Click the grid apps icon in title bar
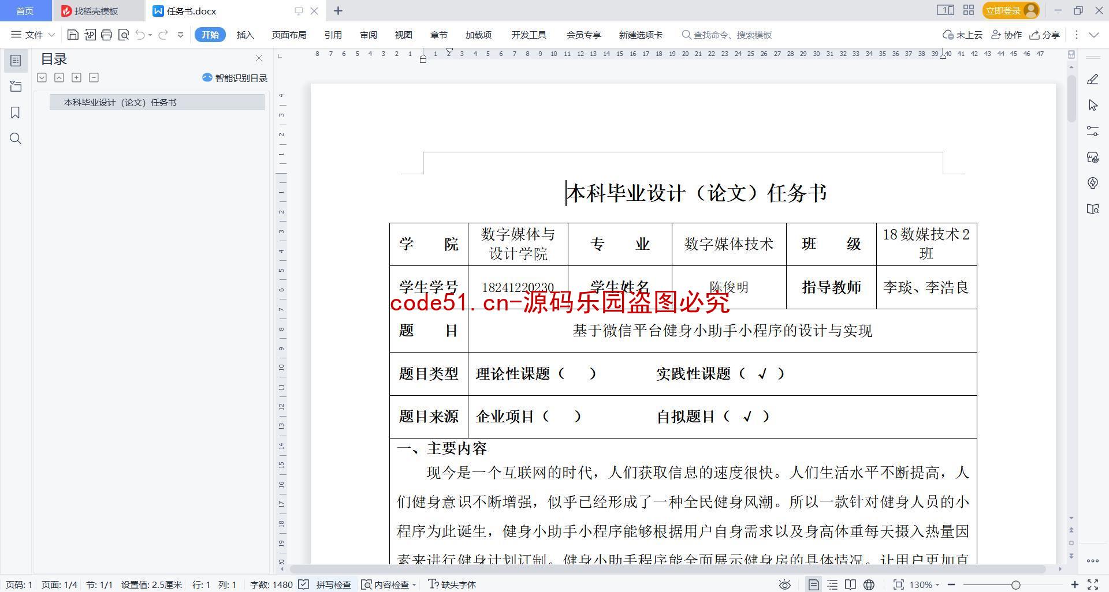 (969, 10)
